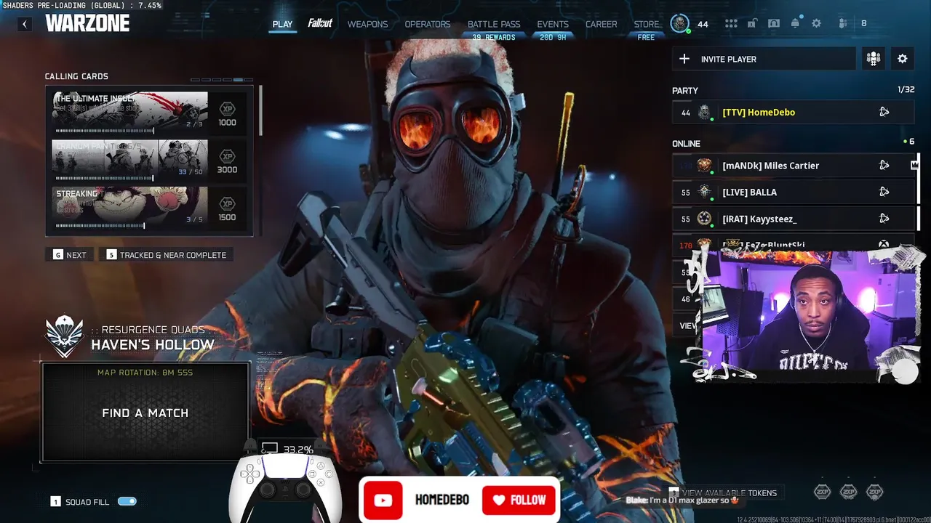The image size is (931, 523).
Task: Click the 3000 XP reward badge
Action: pyautogui.click(x=227, y=161)
